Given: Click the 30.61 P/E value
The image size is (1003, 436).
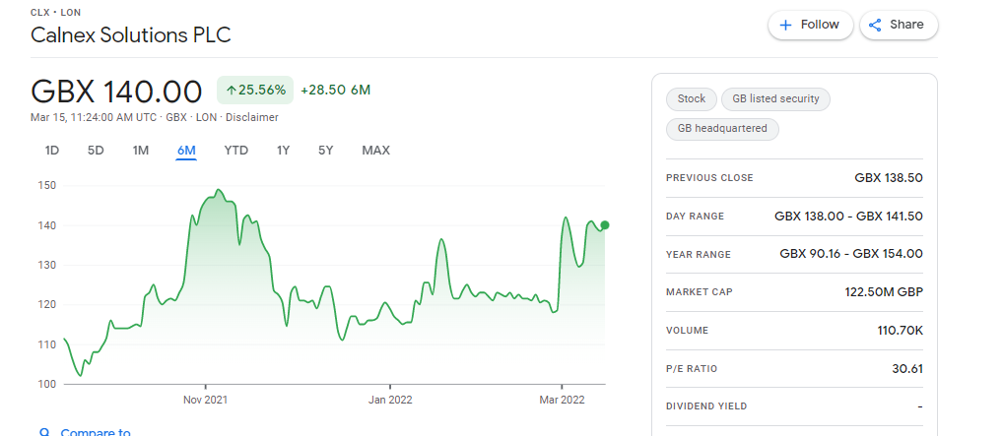Looking at the screenshot, I should 907,369.
